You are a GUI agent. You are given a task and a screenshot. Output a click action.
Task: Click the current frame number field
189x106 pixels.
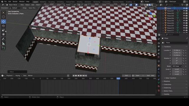pyautogui.click(x=126, y=76)
